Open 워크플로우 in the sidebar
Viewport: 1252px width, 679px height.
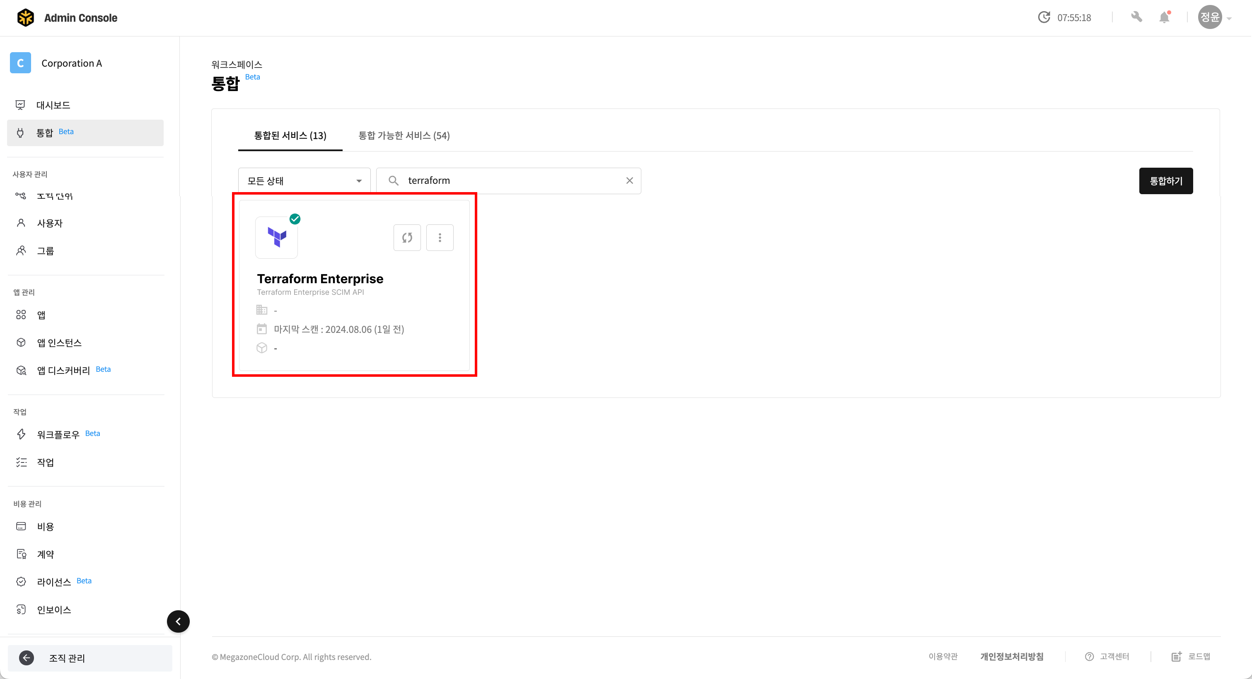(58, 435)
